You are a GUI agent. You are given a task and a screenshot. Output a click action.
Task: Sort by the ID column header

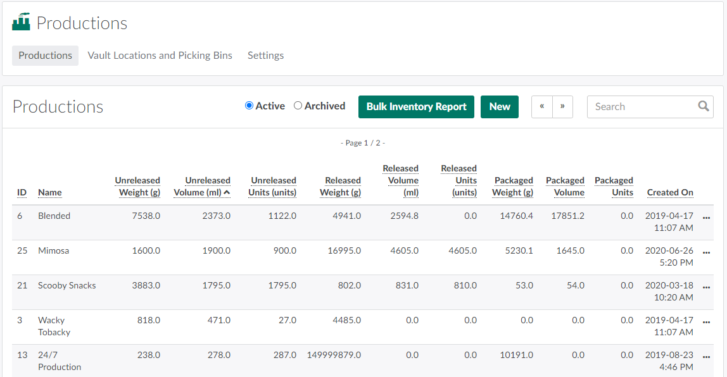22,192
